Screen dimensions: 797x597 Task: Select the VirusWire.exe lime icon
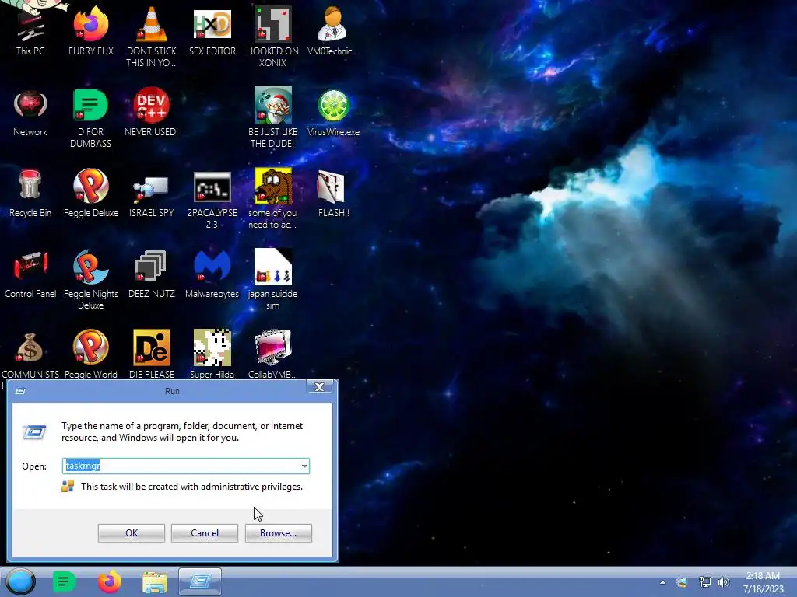point(333,112)
